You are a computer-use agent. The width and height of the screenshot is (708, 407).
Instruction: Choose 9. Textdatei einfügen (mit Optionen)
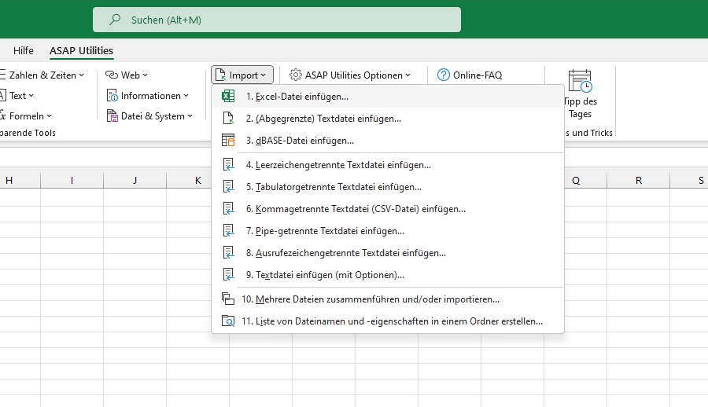click(x=388, y=275)
